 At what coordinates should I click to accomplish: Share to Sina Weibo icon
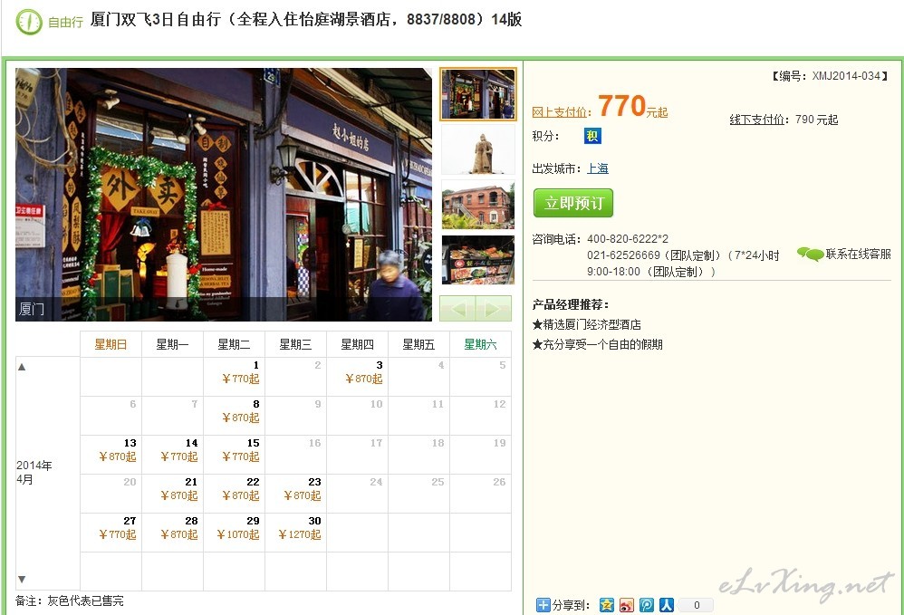[x=627, y=605]
